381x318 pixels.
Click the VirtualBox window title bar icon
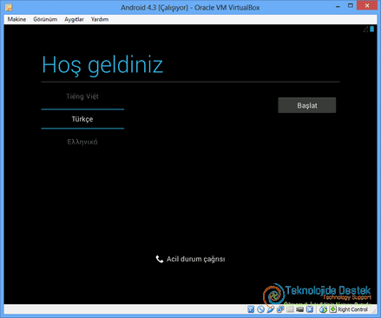coord(9,7)
